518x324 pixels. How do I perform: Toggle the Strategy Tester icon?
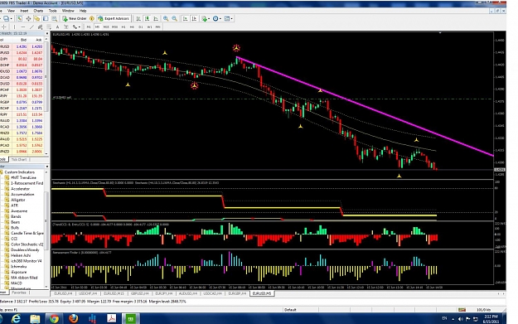coord(54,18)
